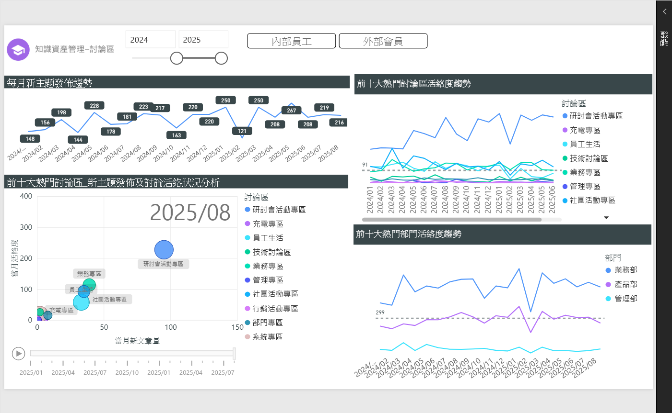The width and height of the screenshot is (672, 413).
Task: Click the 198 data label on trend line
Action: pos(61,112)
